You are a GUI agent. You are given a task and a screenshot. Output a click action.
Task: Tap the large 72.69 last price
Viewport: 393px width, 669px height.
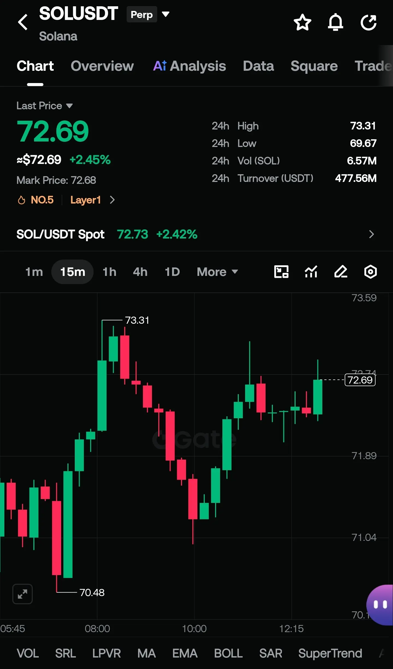(53, 131)
